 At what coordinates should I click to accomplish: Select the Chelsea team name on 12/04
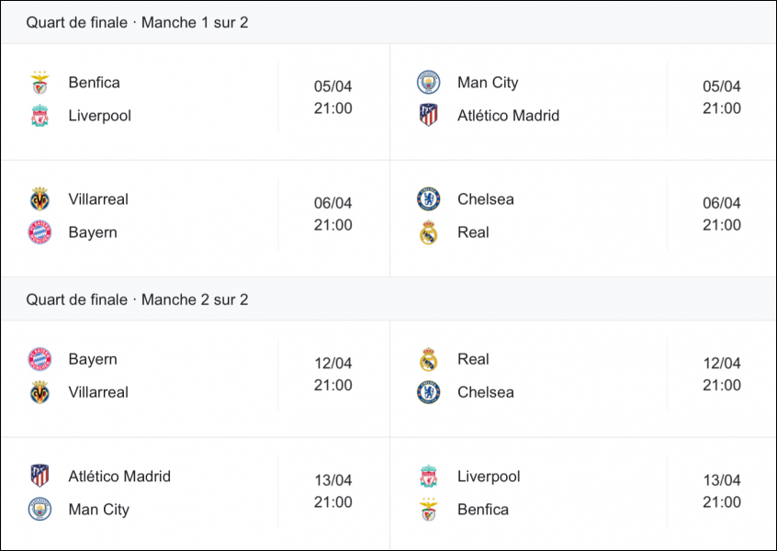tap(485, 392)
